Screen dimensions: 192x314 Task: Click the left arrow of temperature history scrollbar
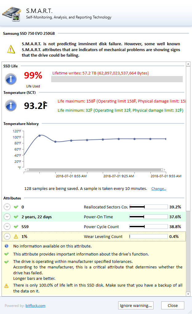25,170
